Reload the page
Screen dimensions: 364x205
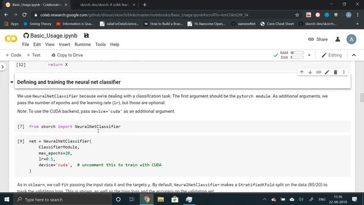pos(24,15)
